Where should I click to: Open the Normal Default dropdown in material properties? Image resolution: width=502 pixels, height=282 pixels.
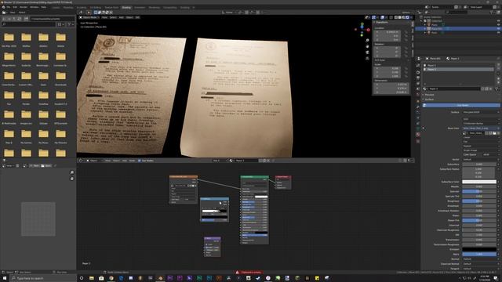480,259
